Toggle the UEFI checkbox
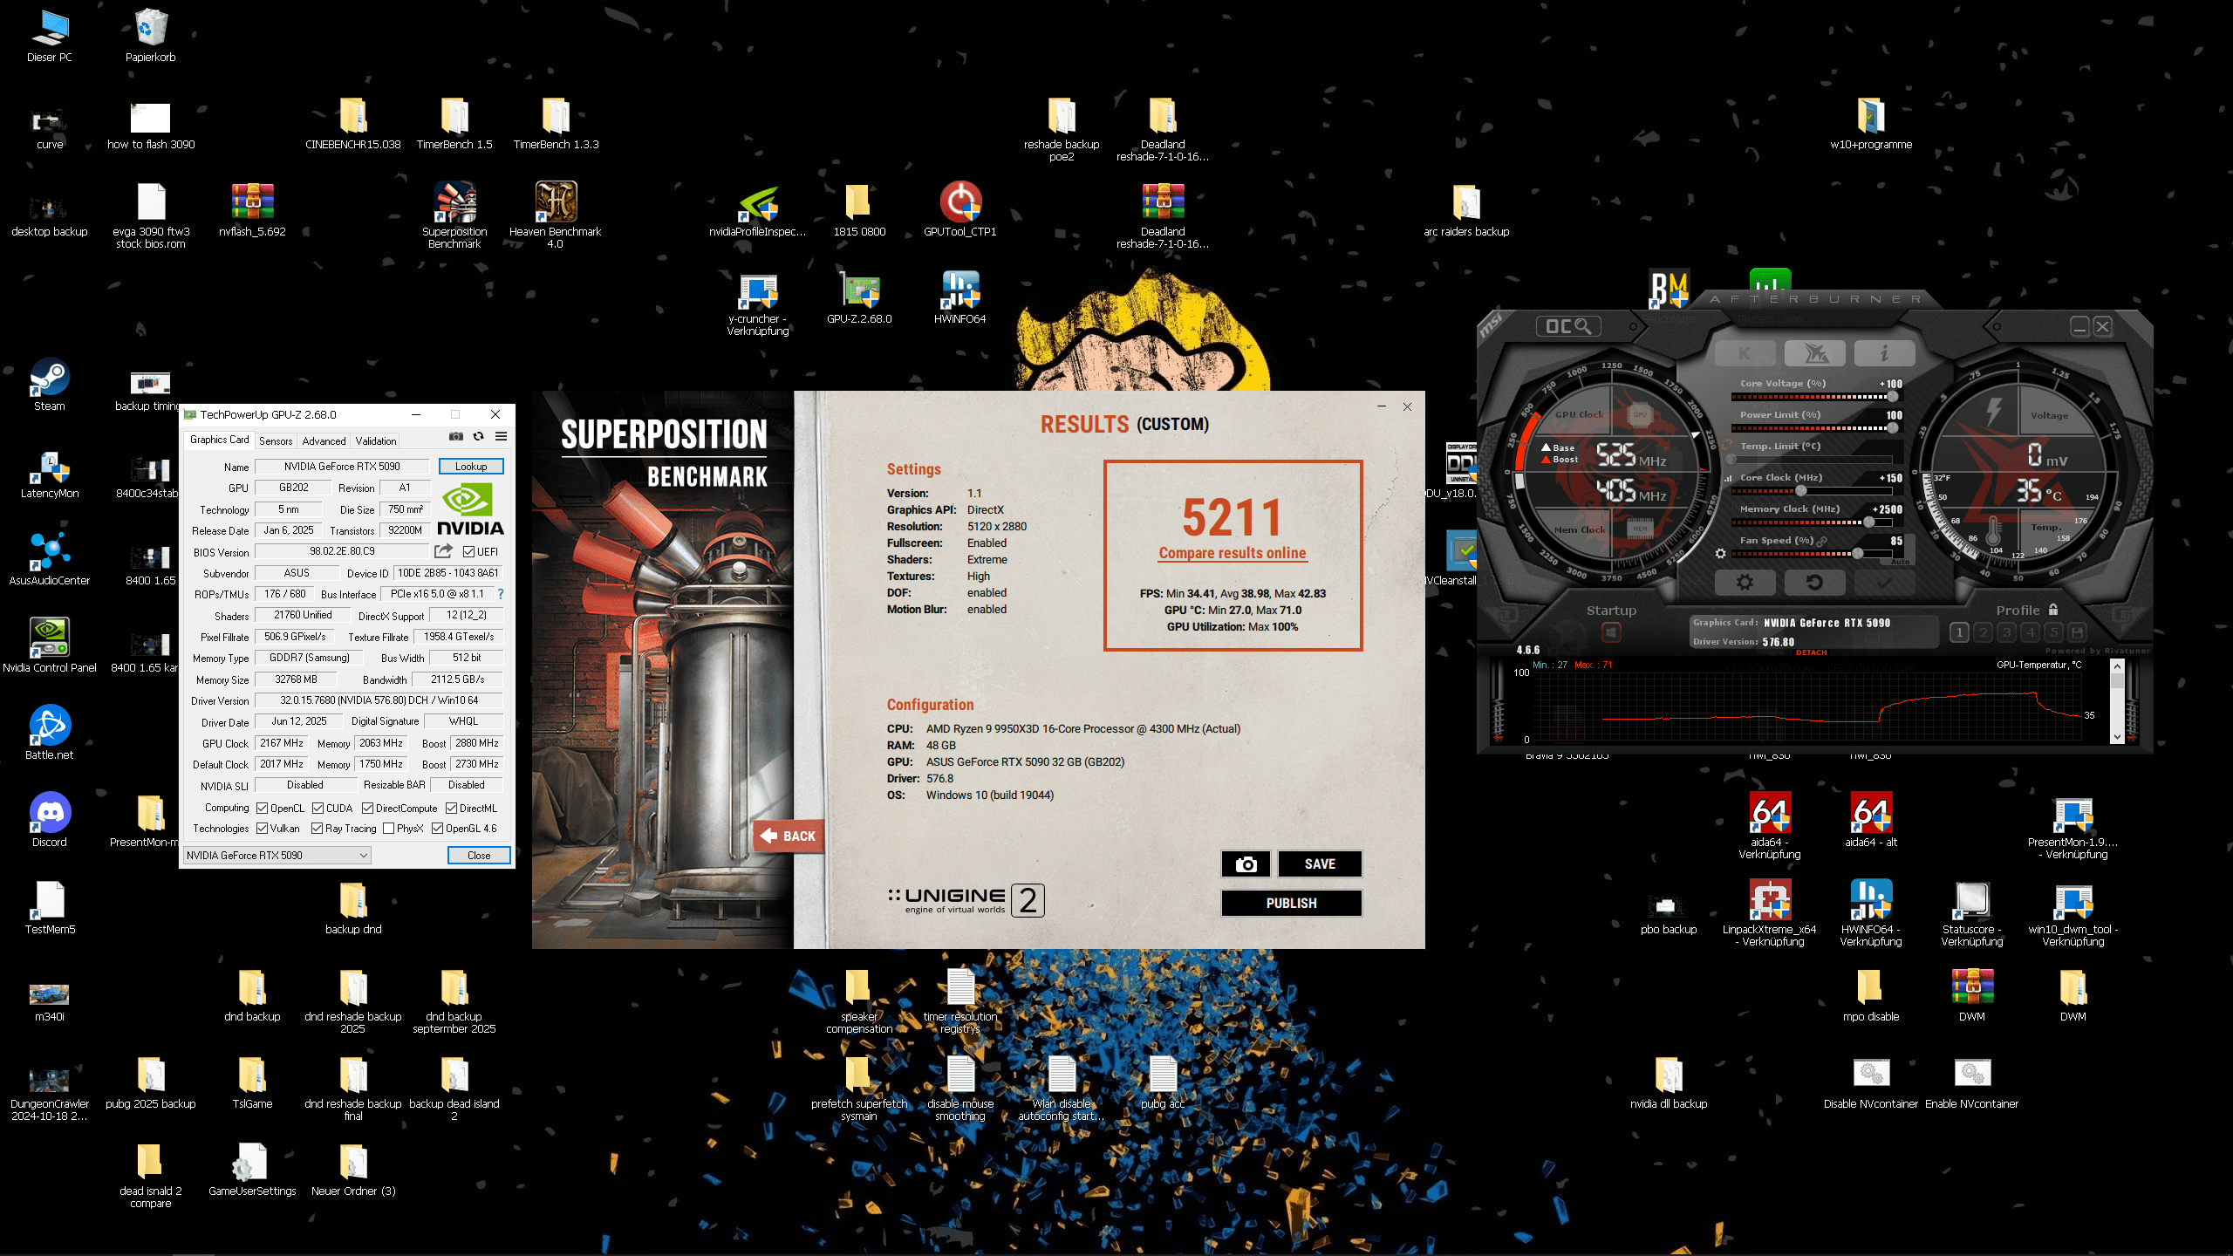This screenshot has height=1256, width=2233. pyautogui.click(x=469, y=552)
